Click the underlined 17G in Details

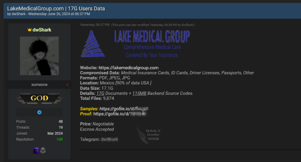[x=100, y=93]
